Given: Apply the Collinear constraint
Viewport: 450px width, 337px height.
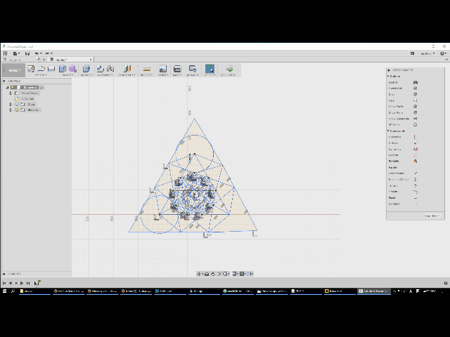Looking at the screenshot, I should point(416,143).
